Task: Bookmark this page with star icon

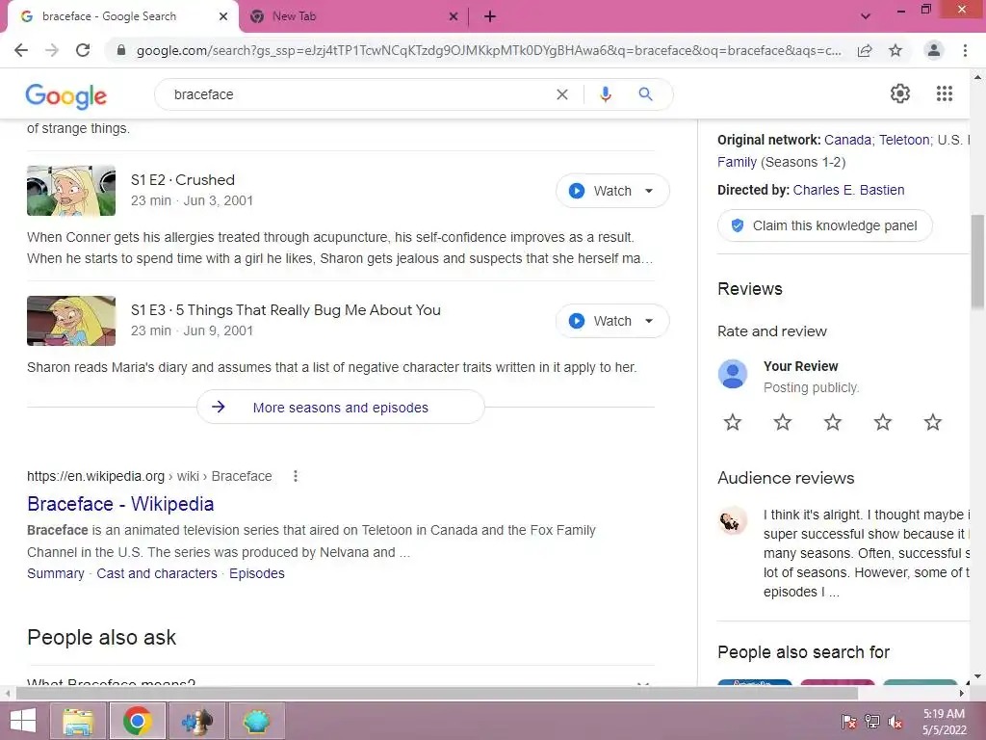Action: [x=895, y=50]
